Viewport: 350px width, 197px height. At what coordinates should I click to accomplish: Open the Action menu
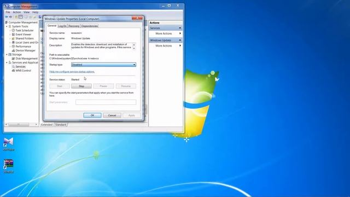[x=17, y=12]
